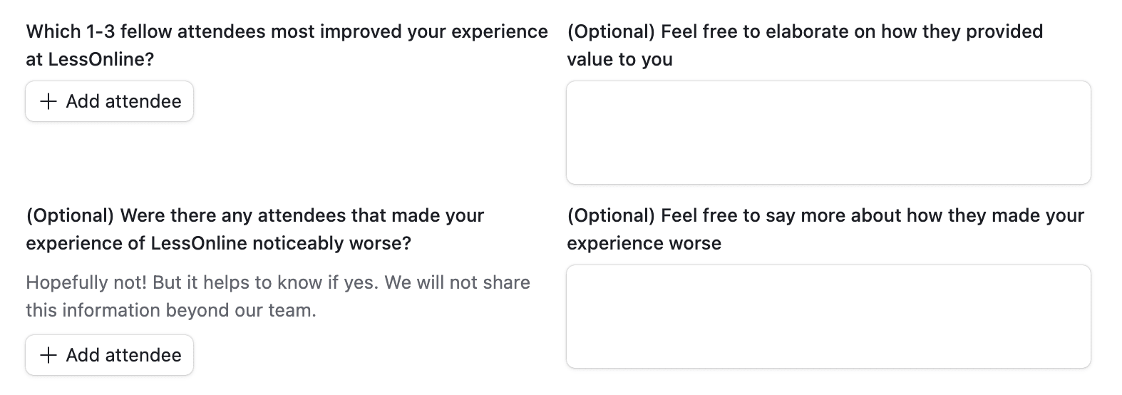Viewport: 1122px width, 395px height.
Task: Click "(Optional)" in the "say more" label
Action: (610, 216)
